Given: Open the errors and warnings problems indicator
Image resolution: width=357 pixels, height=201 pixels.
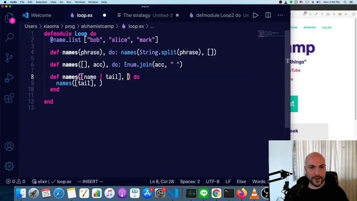Looking at the screenshot, I should point(16,181).
